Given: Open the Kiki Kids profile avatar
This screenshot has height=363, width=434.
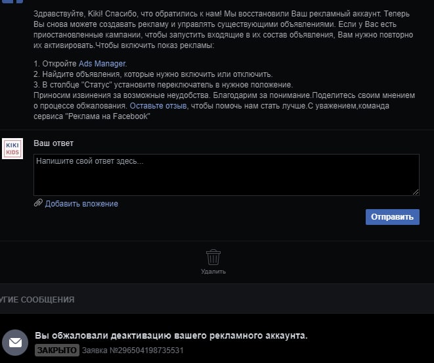Looking at the screenshot, I should pos(12,149).
